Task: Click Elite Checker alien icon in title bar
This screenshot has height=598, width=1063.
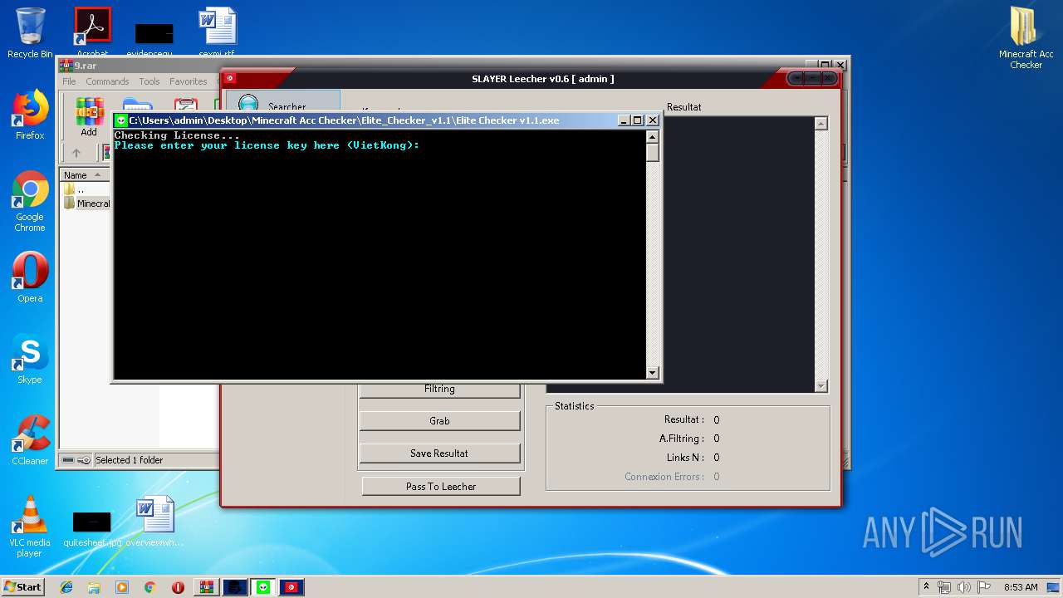Action: click(121, 120)
